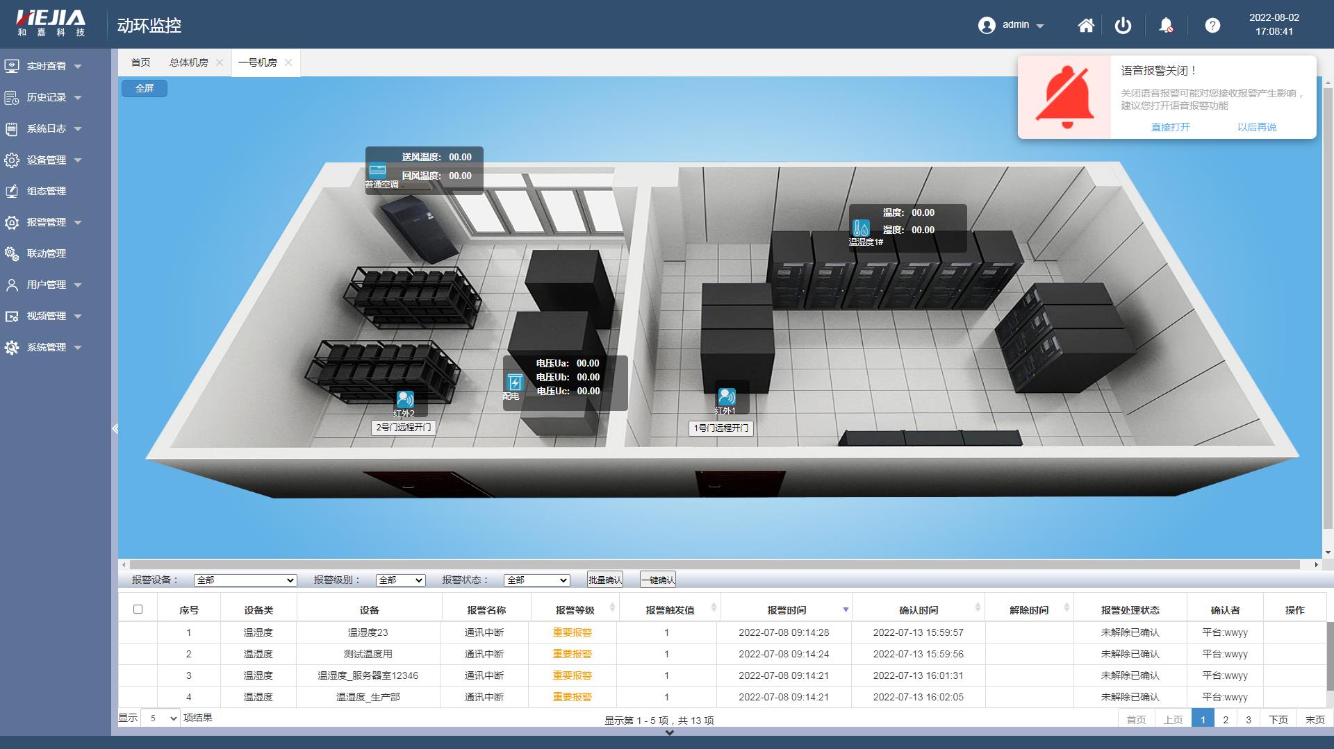Select the 红外2 infrared sensor icon
1334x749 pixels.
405,399
